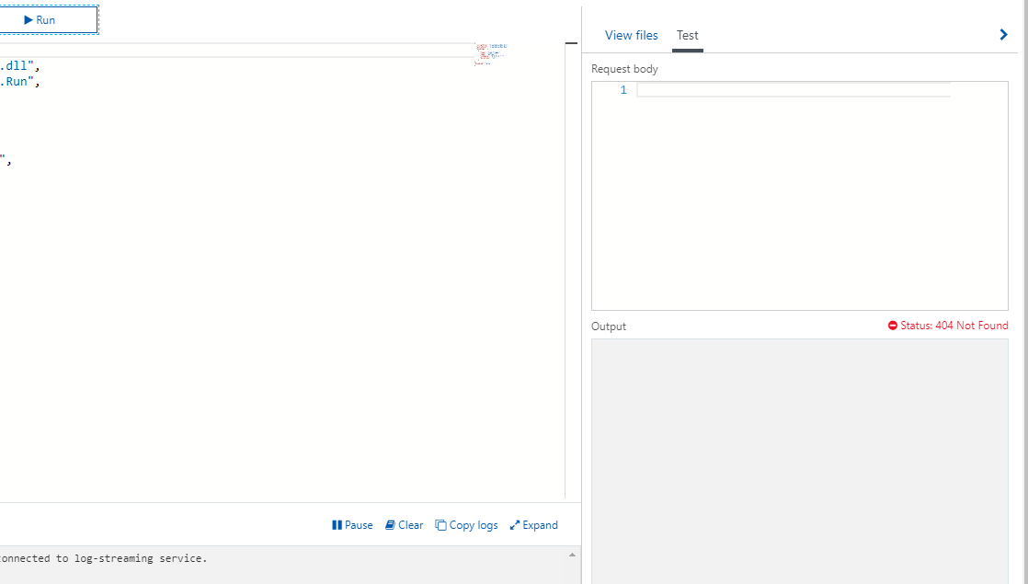
Task: Click the code minimap thumbnail
Action: pyautogui.click(x=491, y=53)
